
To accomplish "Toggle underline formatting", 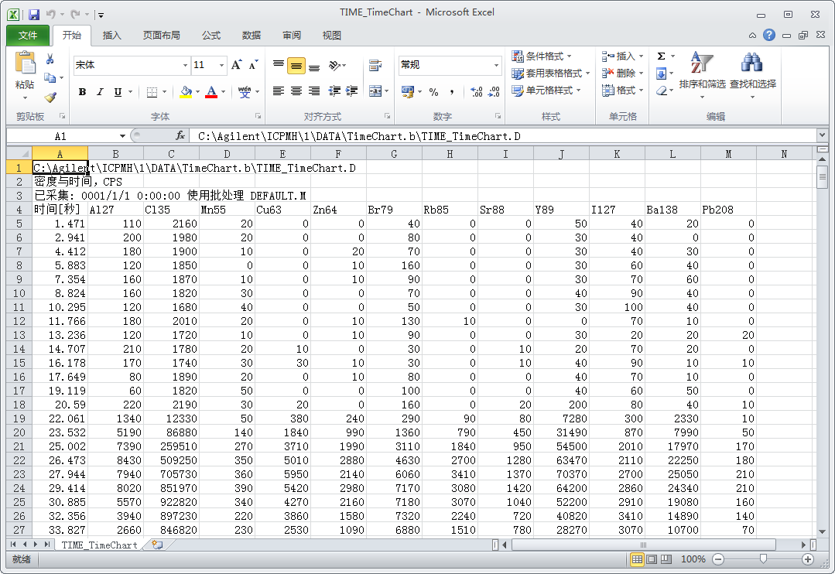I will click(118, 91).
